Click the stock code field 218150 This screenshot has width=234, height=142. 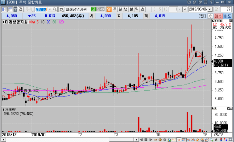click(x=41, y=9)
